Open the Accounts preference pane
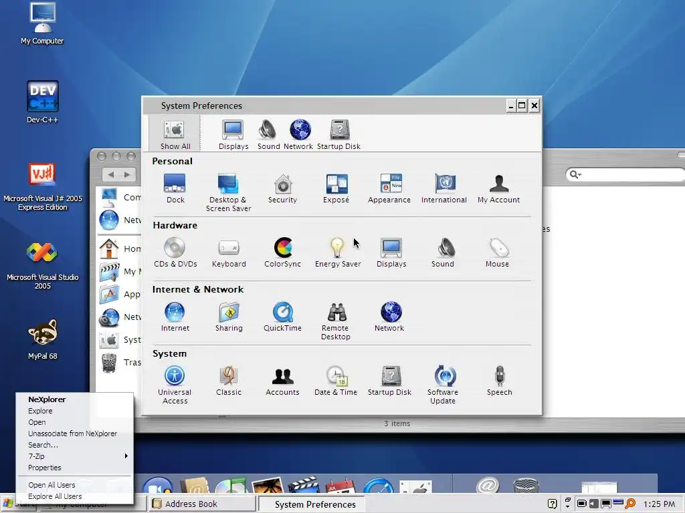The image size is (685, 513). pos(283,380)
